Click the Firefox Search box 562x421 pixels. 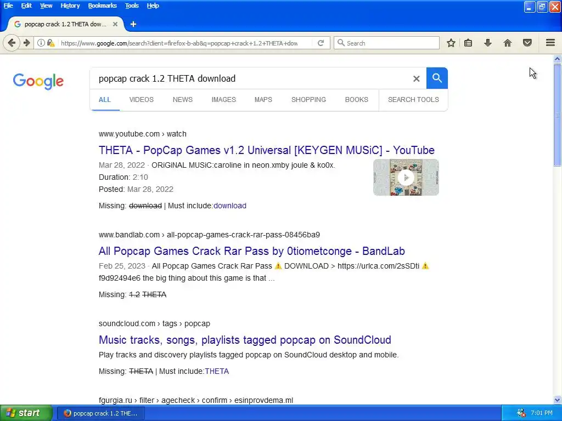tap(386, 43)
